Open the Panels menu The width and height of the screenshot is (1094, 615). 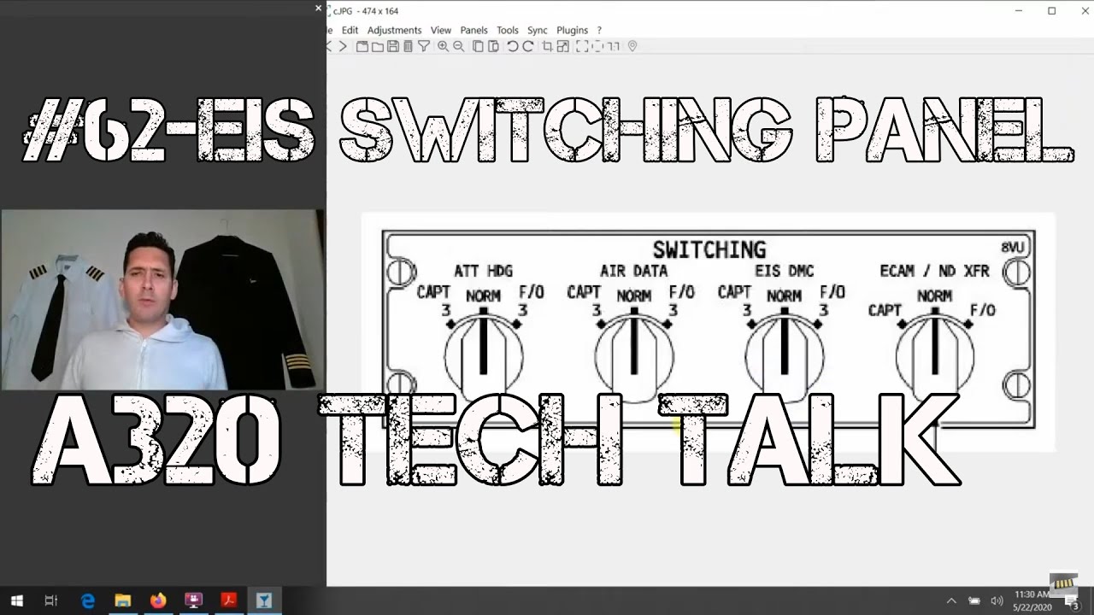pyautogui.click(x=474, y=30)
